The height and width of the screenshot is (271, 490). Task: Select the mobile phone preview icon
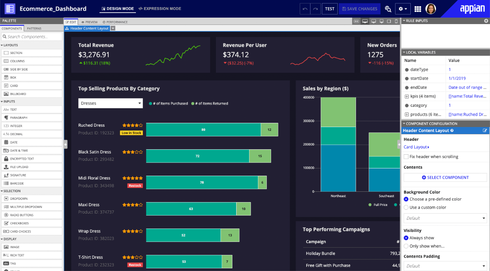point(396,21)
